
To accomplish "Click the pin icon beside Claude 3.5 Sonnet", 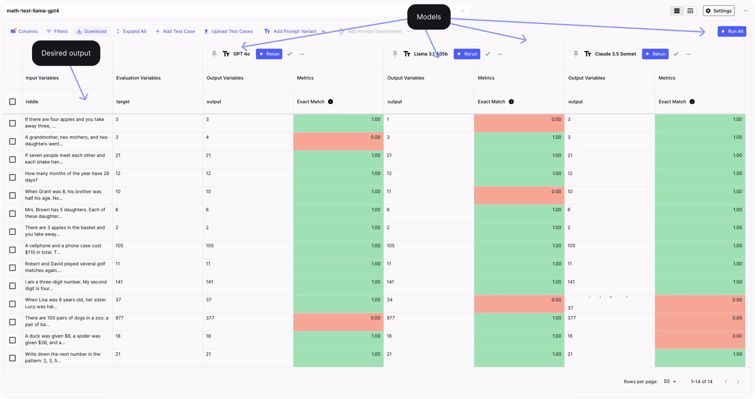I will tap(576, 54).
